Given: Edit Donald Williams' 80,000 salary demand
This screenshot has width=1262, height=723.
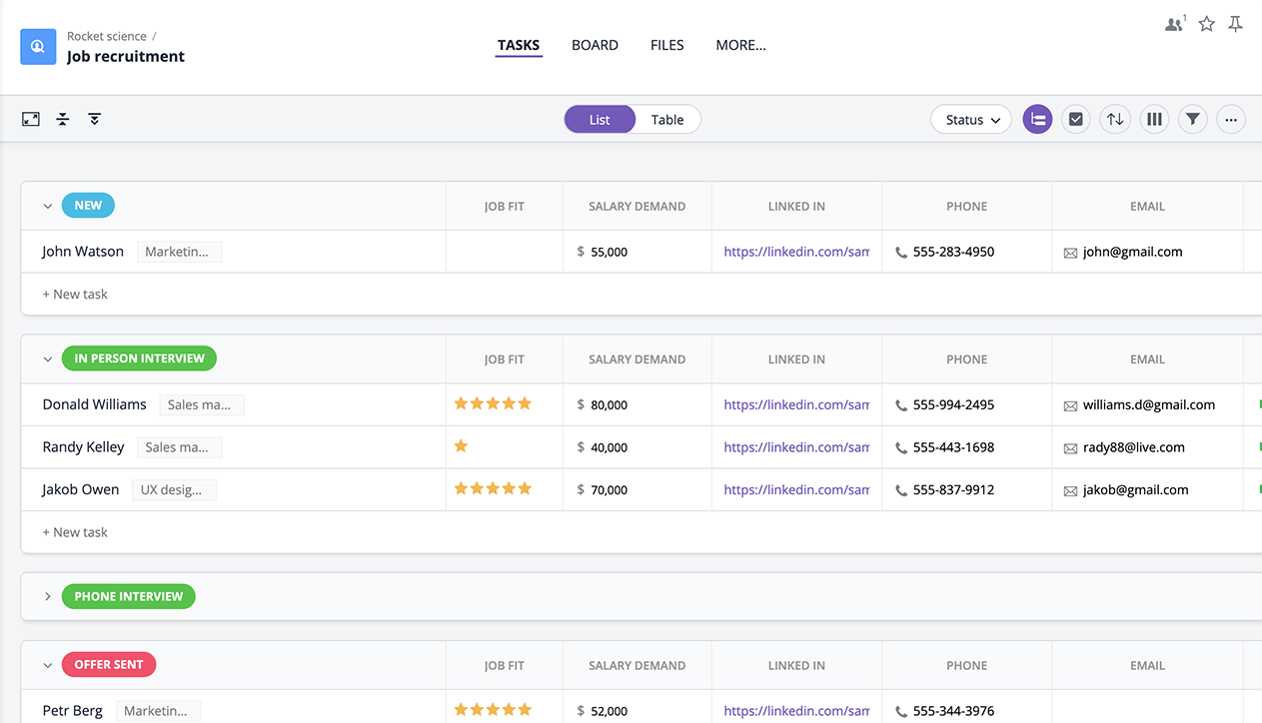Looking at the screenshot, I should (609, 405).
